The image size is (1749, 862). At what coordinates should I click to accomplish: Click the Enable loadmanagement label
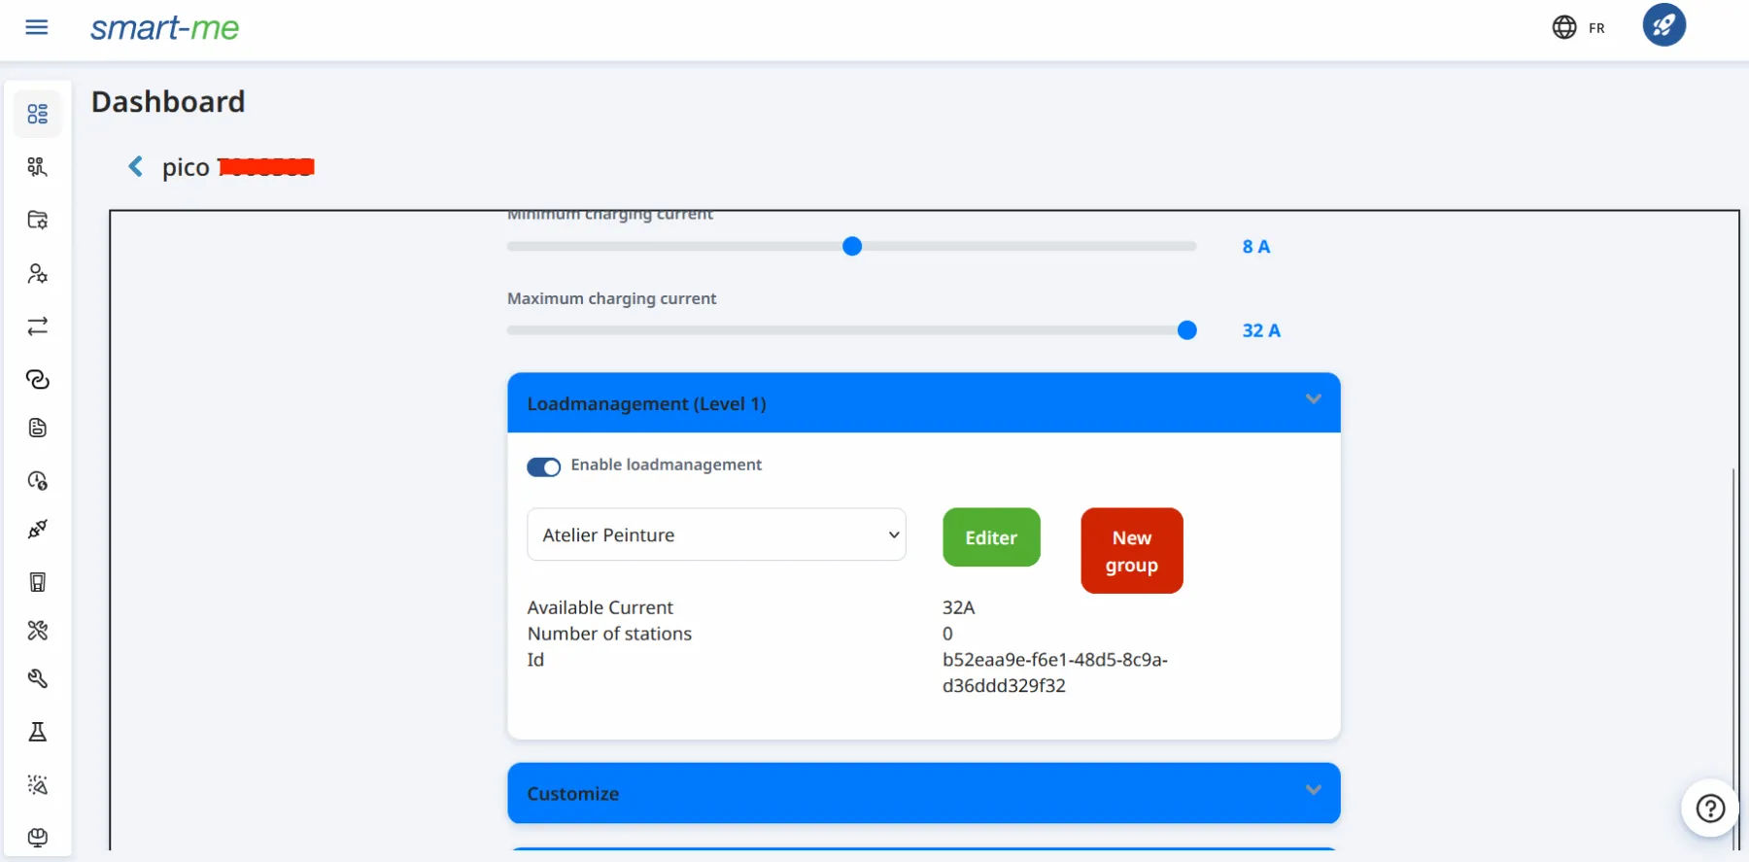click(x=667, y=465)
